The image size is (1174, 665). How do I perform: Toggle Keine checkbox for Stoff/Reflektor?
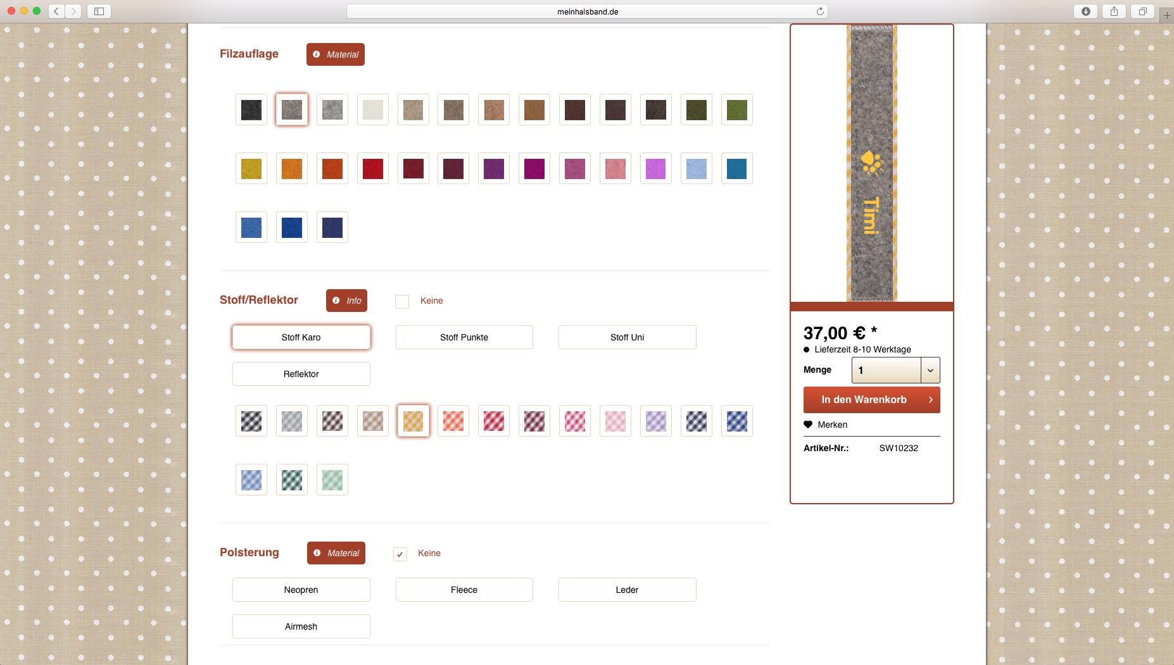(402, 301)
